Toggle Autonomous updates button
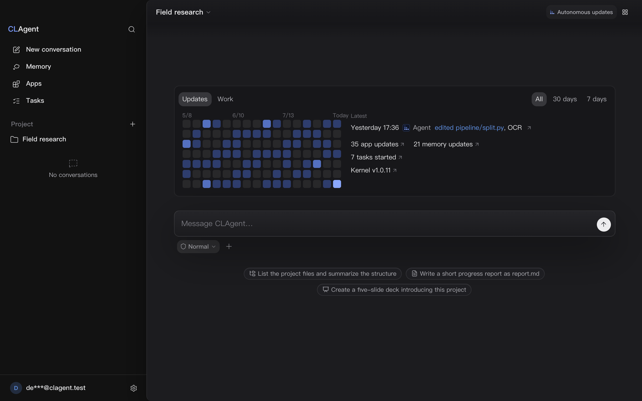This screenshot has height=401, width=642. [x=581, y=12]
